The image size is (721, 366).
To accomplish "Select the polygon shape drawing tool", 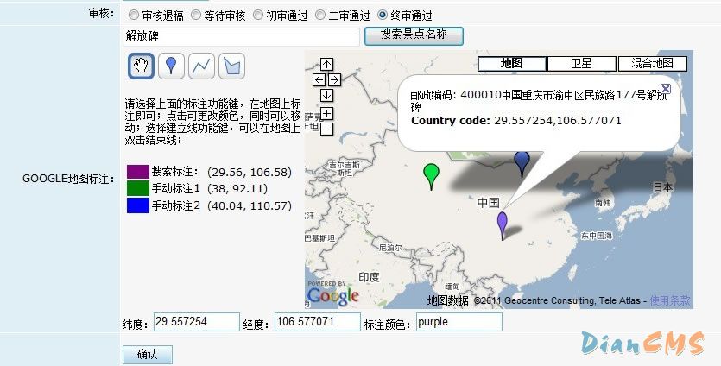I will 231,65.
